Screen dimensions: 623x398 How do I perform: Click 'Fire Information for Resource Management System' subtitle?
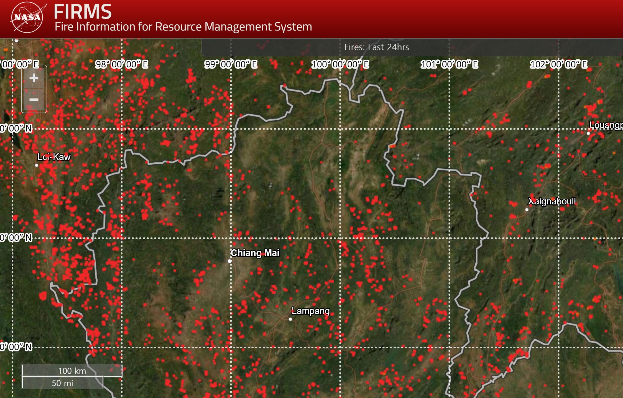[x=183, y=27]
